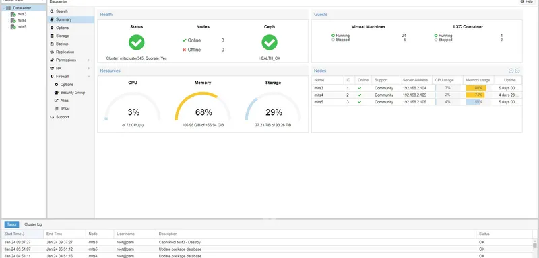Viewport: 539px width, 258px height.
Task: Open the Storage section
Action: (x=71, y=36)
